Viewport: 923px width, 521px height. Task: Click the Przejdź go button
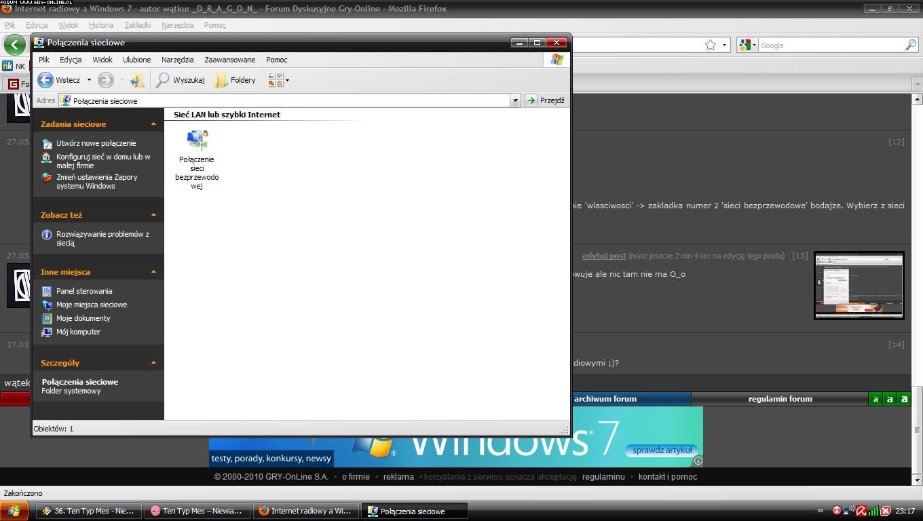pyautogui.click(x=546, y=100)
